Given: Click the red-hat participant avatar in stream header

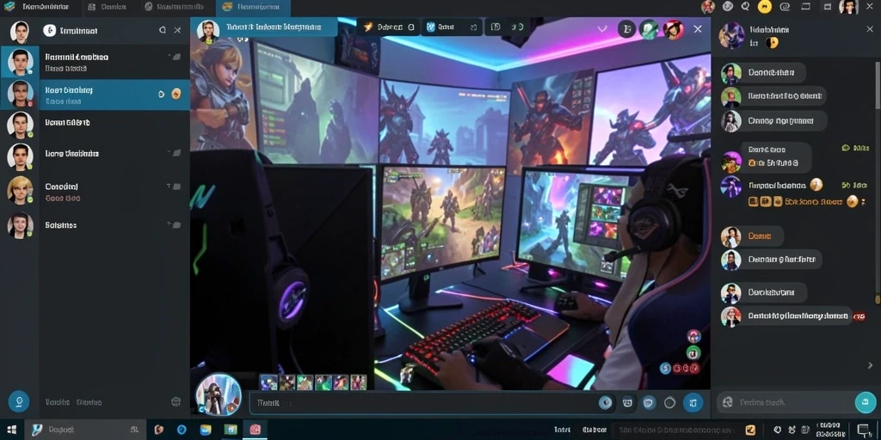Looking at the screenshot, I should tap(672, 28).
